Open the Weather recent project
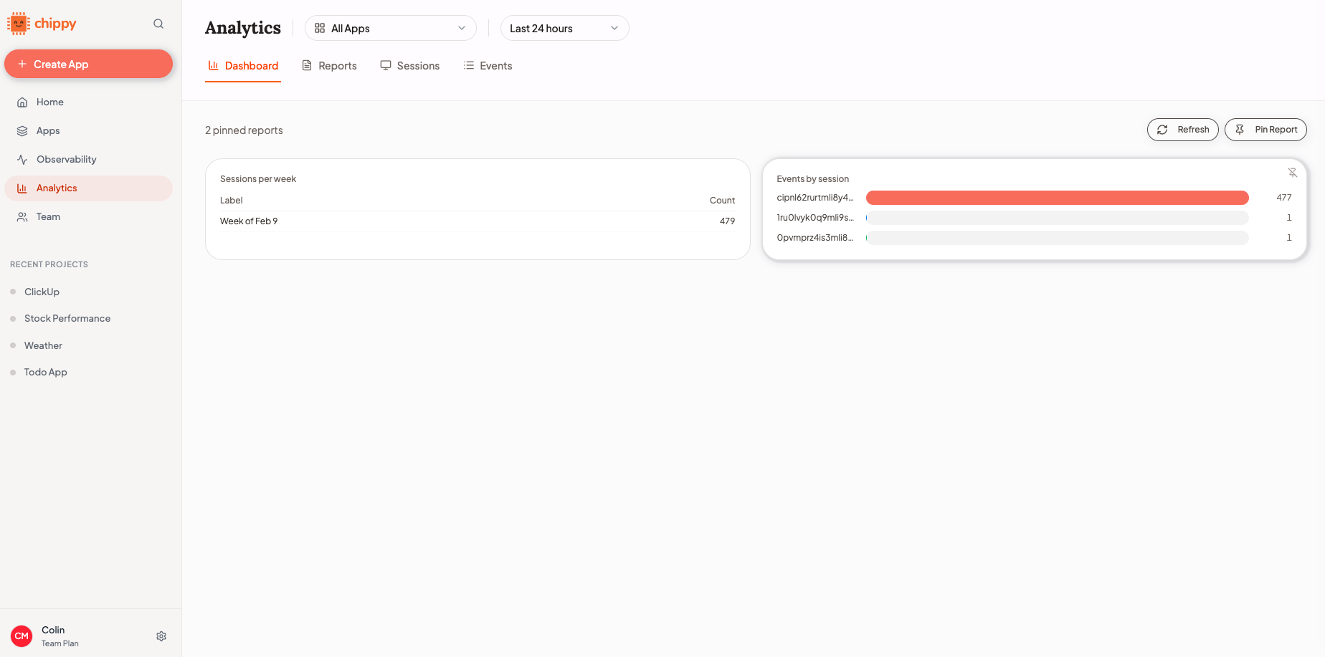1325x657 pixels. click(43, 345)
